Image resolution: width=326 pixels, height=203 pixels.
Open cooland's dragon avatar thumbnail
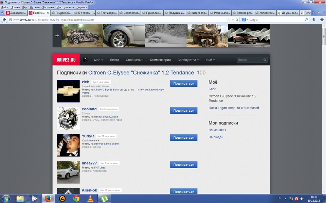click(x=68, y=118)
